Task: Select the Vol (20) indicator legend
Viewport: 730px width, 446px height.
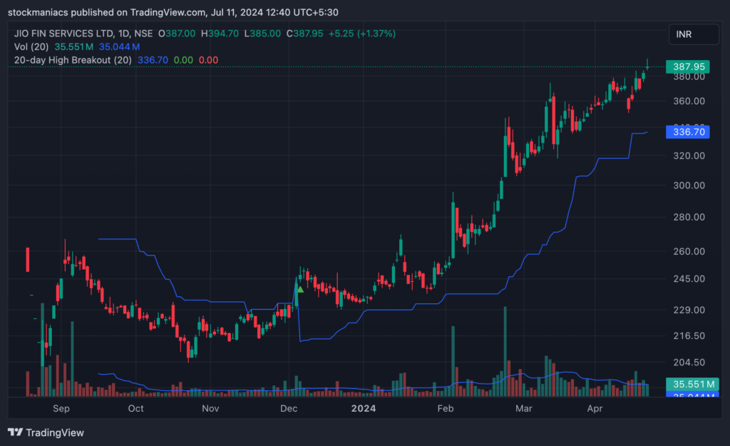Action: 31,46
